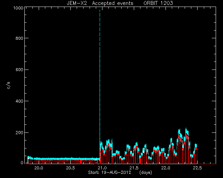Click the x-axis tick label '20.0'
223x178 pixels.
(39, 168)
